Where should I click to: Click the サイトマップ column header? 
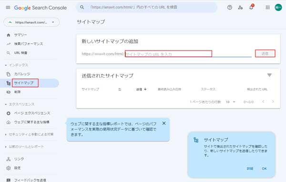(x=91, y=89)
